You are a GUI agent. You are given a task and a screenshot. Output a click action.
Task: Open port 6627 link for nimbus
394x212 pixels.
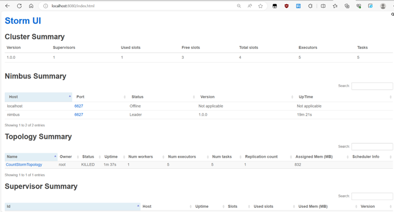point(79,115)
